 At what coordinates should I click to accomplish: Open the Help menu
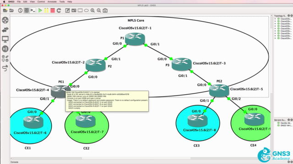click(70, 2)
